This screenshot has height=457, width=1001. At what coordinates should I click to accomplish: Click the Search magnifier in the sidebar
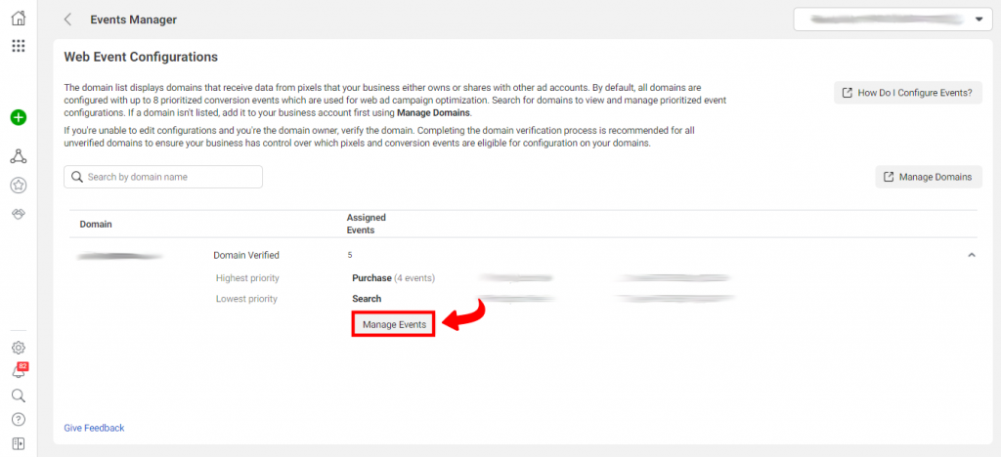point(18,395)
